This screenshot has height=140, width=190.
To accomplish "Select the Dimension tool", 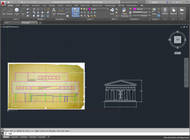I will (x=61, y=11).
